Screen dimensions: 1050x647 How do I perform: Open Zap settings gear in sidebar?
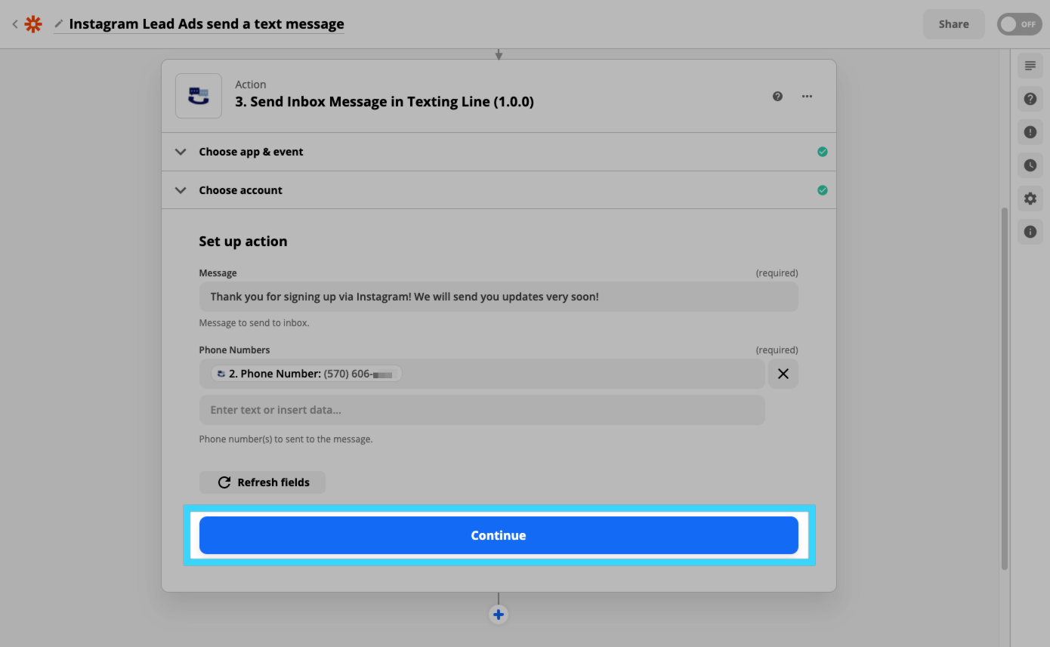coord(1030,199)
